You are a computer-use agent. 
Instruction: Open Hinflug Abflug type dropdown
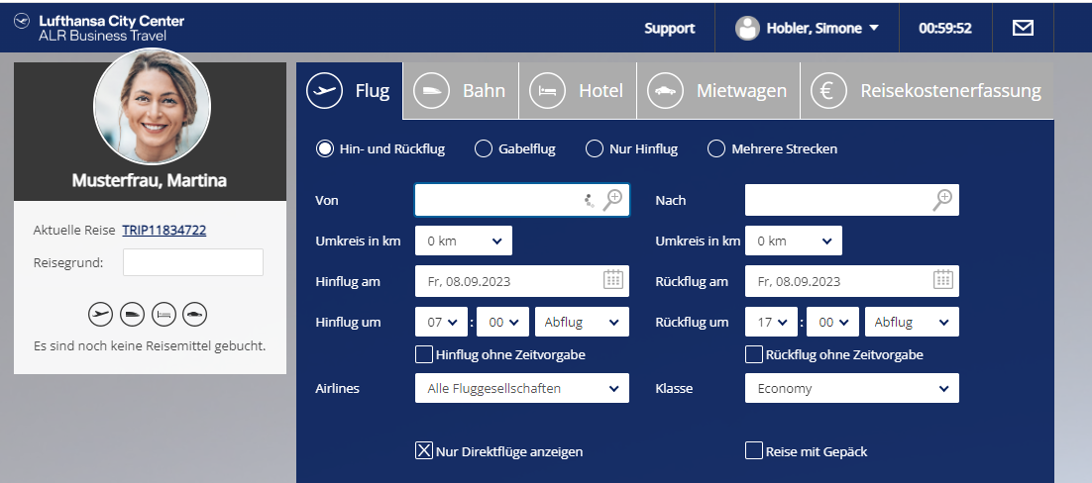583,323
